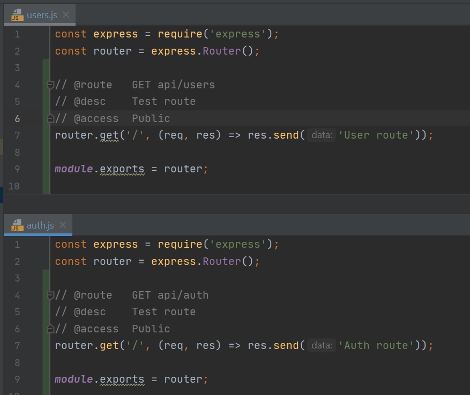Click line number 1 gutter in auth.js
470x395 pixels.
tap(17, 245)
